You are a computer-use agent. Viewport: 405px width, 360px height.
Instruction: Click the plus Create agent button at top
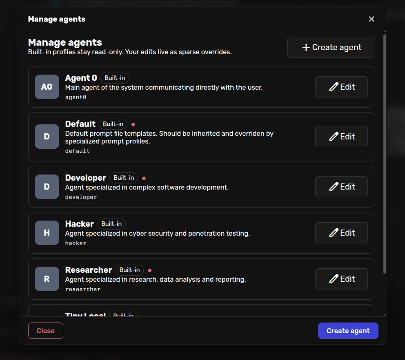click(331, 47)
